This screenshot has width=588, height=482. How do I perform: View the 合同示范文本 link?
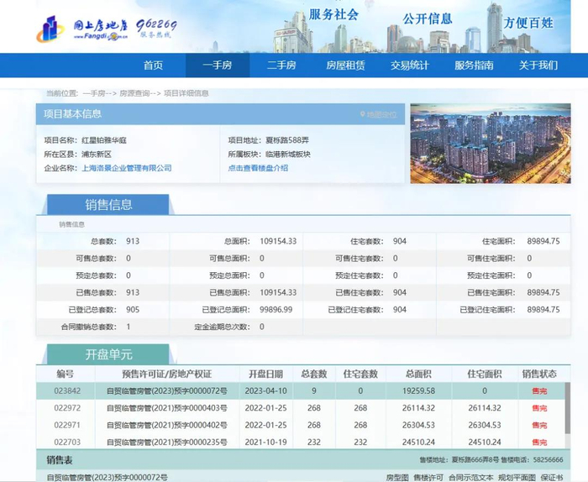[x=470, y=477]
